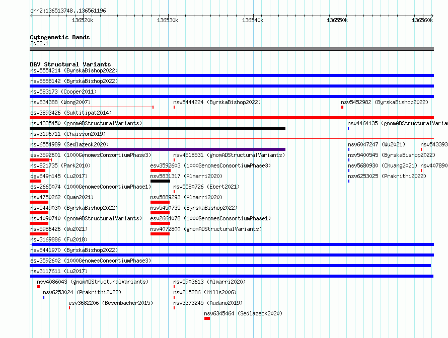Select esv2665074 (1000GenomesConsortiumPhase1) label
The height and width of the screenshot is (338, 448).
tap(91, 187)
